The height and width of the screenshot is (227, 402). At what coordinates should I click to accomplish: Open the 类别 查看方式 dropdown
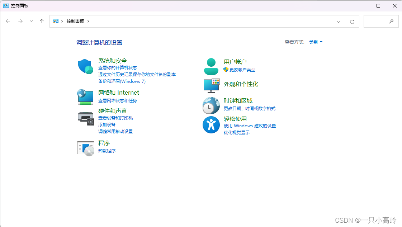coord(315,42)
